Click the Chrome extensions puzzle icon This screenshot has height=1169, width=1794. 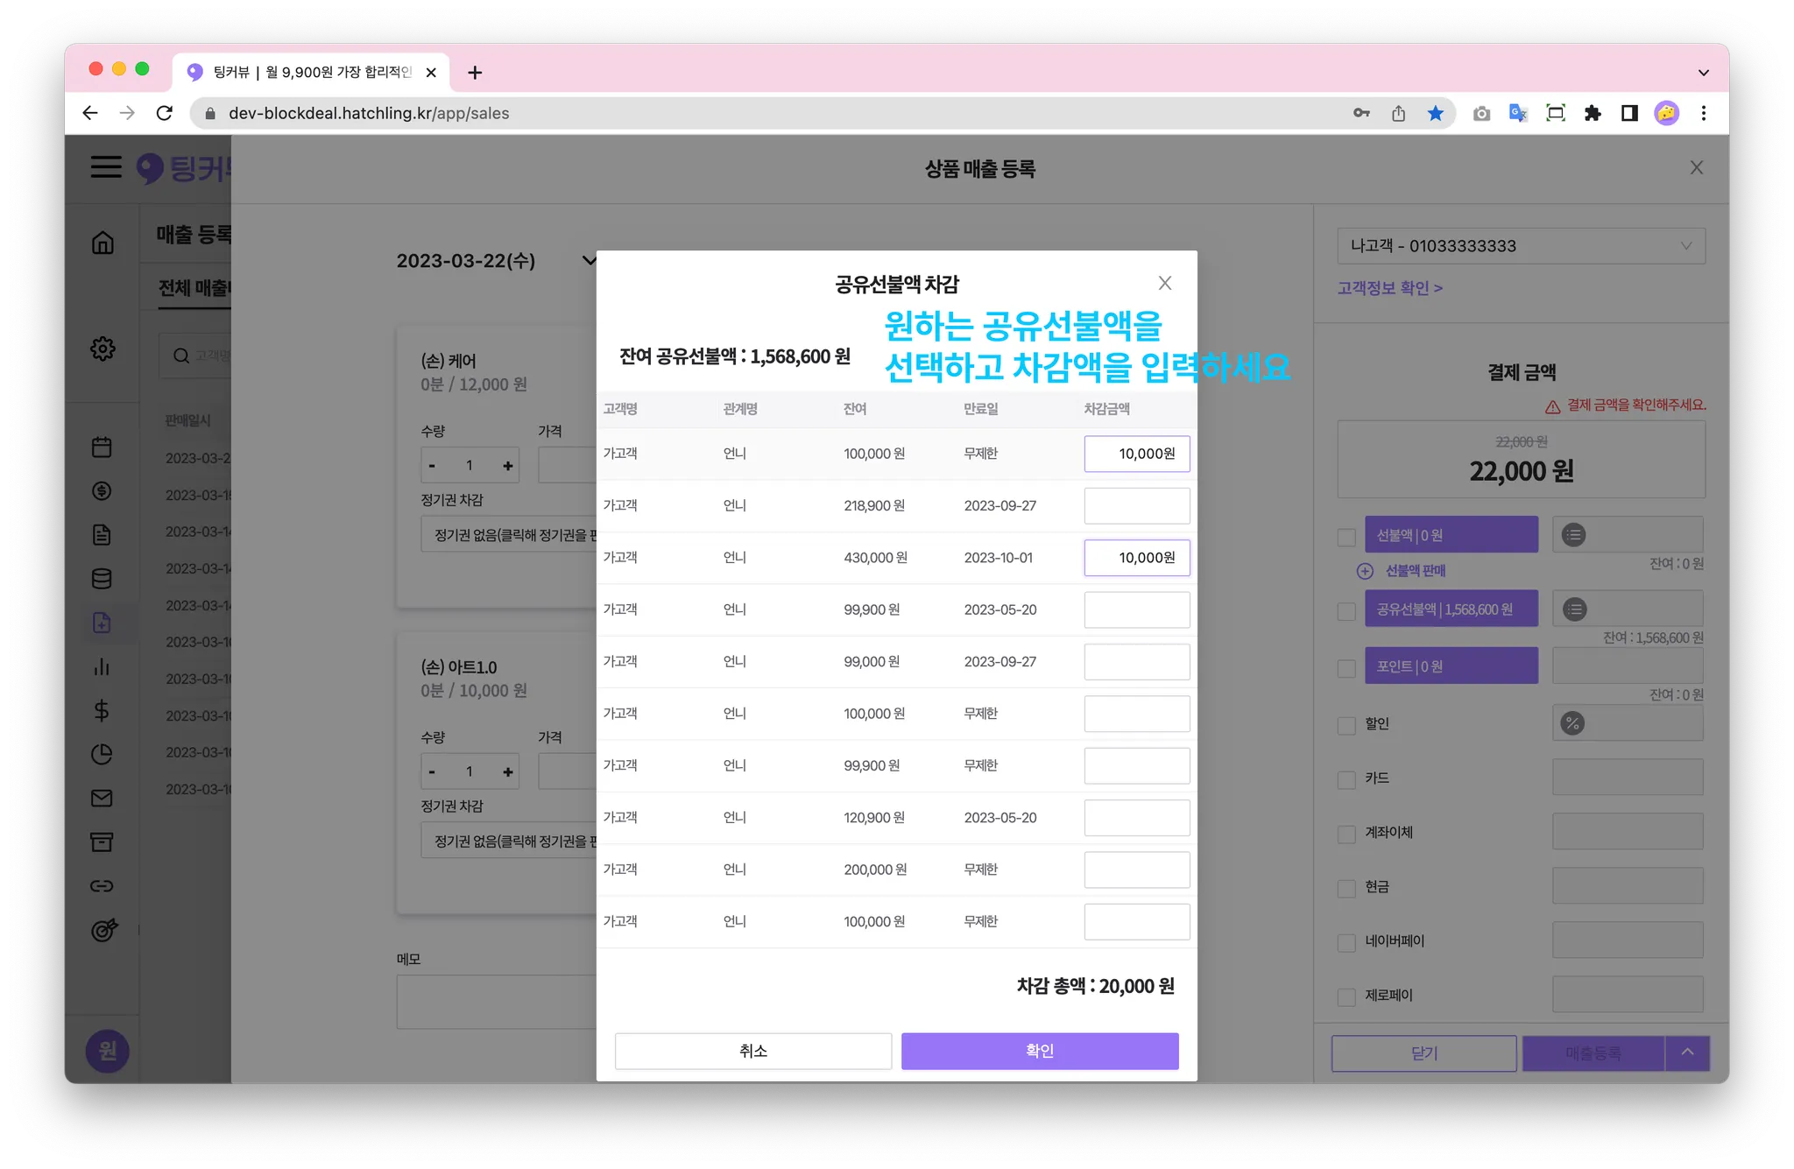point(1593,113)
